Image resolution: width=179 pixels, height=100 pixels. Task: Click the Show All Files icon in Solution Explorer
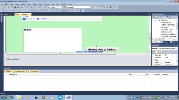(157, 17)
